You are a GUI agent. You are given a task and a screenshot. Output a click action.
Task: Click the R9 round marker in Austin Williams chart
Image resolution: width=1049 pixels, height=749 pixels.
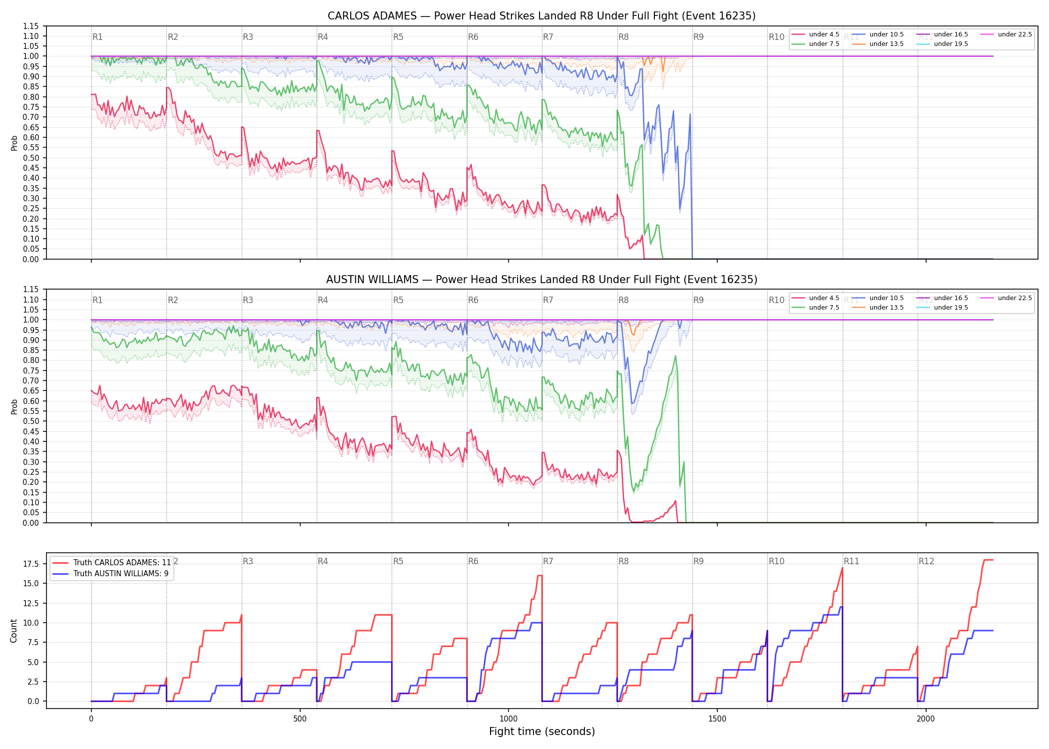pyautogui.click(x=698, y=300)
